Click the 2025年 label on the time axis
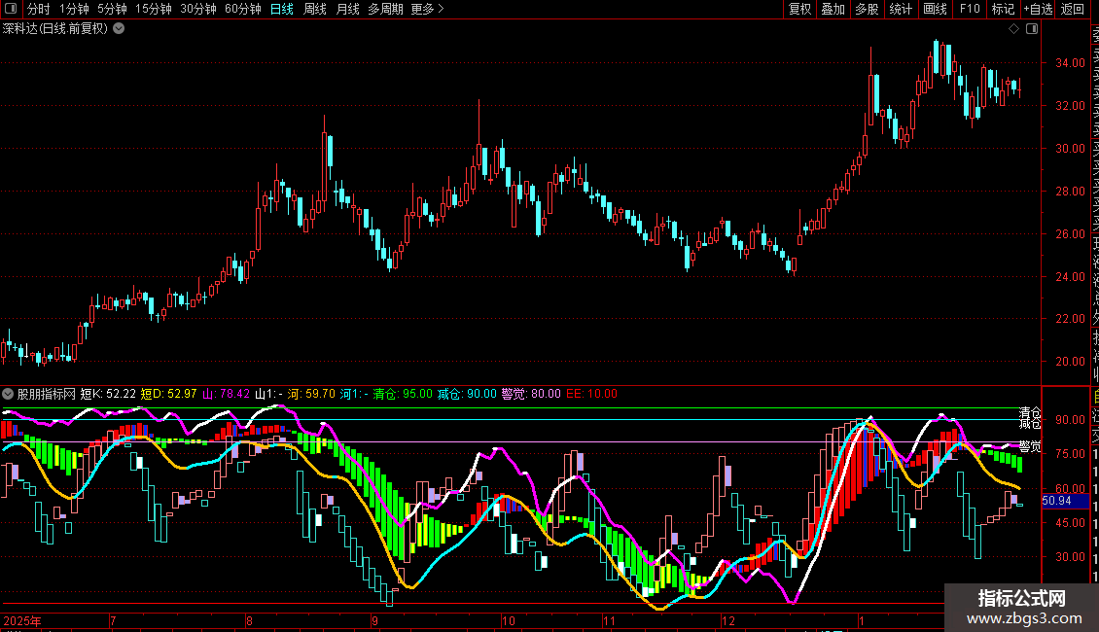 click(22, 620)
